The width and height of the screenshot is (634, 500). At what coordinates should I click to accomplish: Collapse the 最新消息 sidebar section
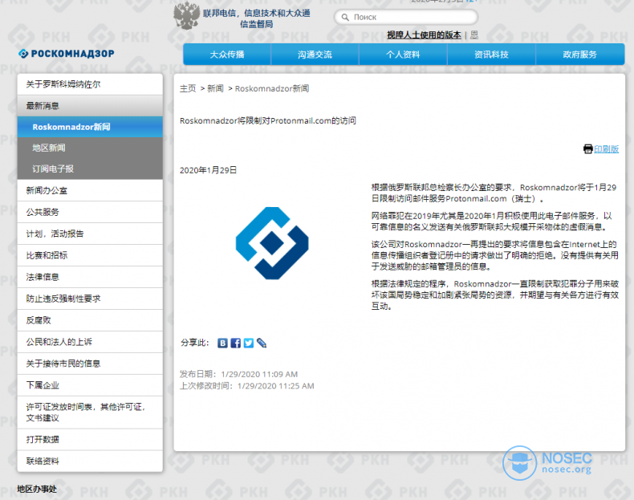click(x=90, y=106)
